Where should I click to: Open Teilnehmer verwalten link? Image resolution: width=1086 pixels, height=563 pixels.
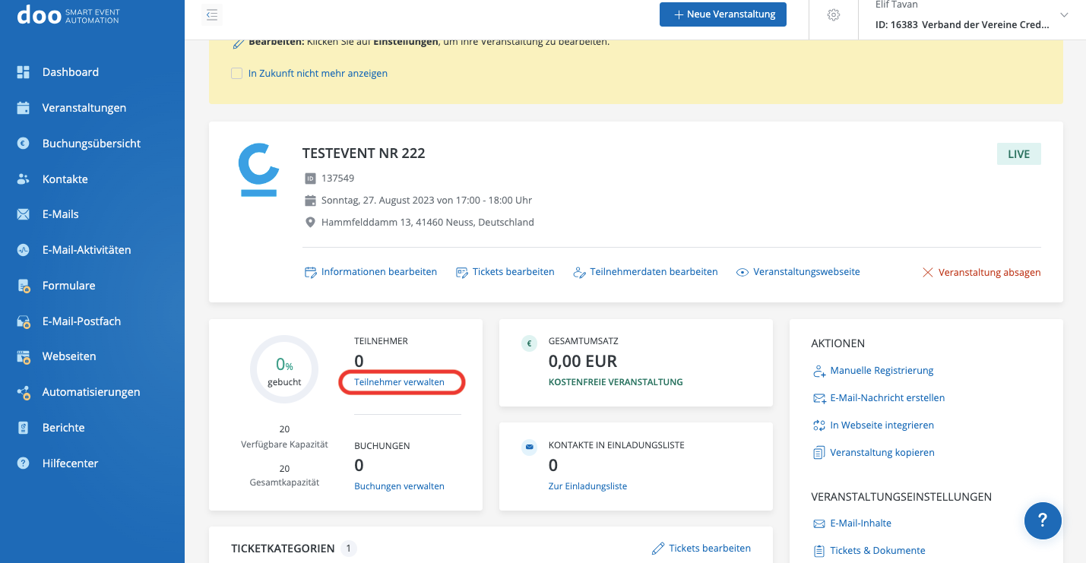[399, 382]
